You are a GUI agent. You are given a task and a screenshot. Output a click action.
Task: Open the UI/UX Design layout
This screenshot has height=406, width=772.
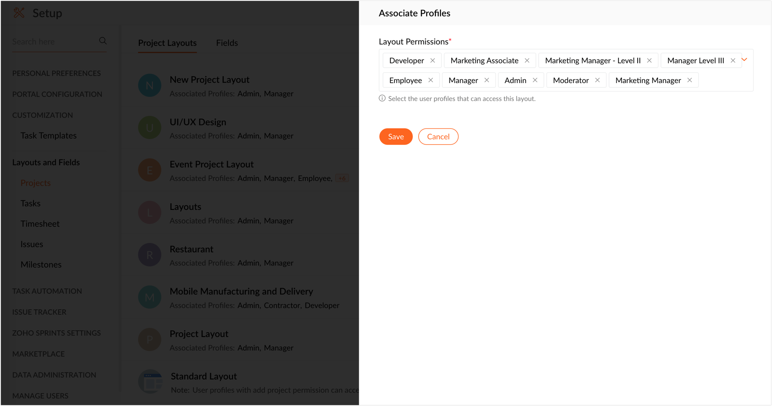click(198, 122)
